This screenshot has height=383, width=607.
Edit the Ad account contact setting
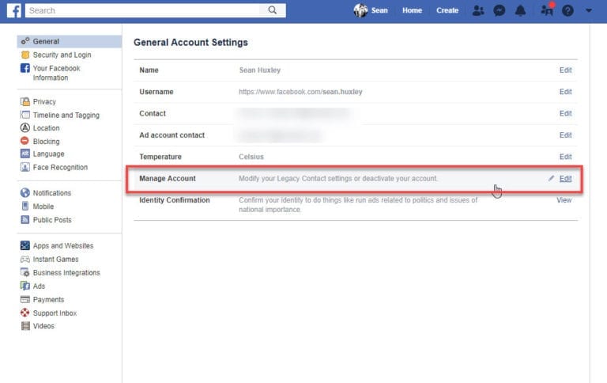pos(565,135)
